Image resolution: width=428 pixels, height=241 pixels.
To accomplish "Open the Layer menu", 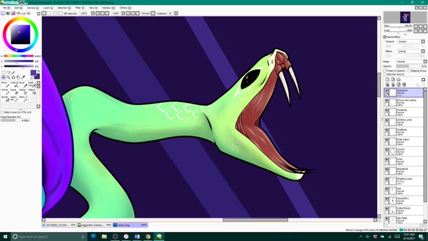I will tap(48, 8).
